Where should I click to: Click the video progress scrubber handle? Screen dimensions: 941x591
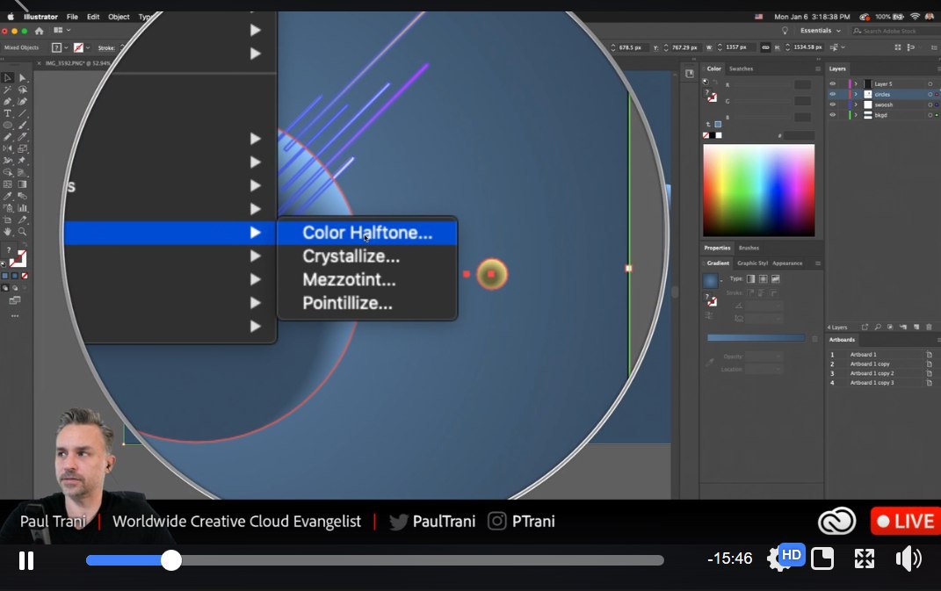(x=171, y=559)
